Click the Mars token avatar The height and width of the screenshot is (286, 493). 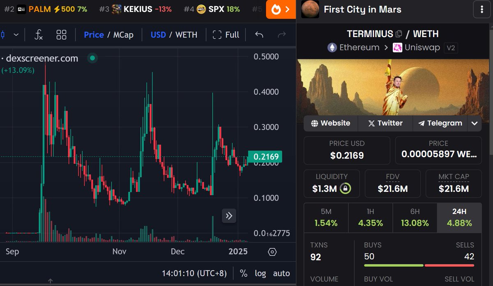click(310, 9)
